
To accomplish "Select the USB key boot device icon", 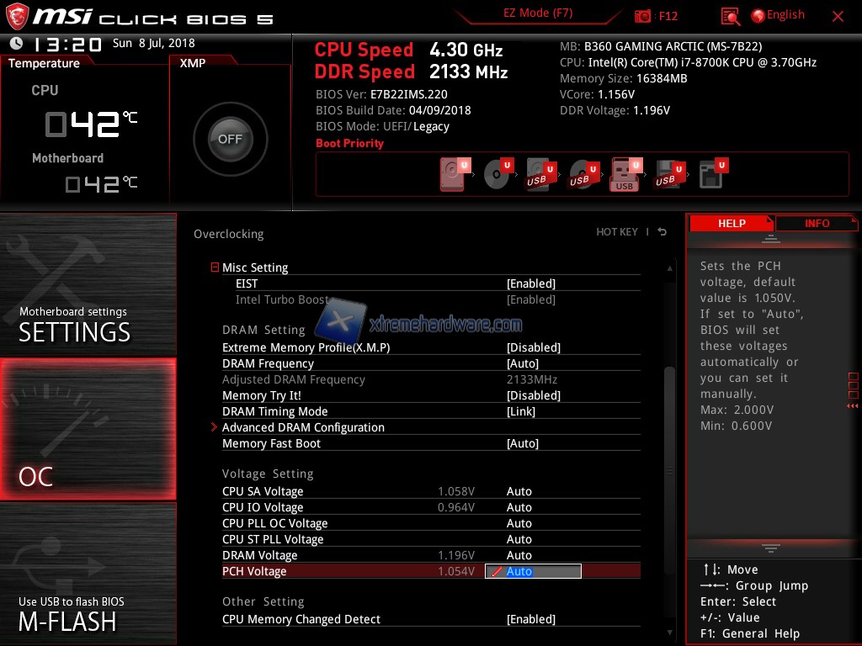I will pyautogui.click(x=624, y=175).
